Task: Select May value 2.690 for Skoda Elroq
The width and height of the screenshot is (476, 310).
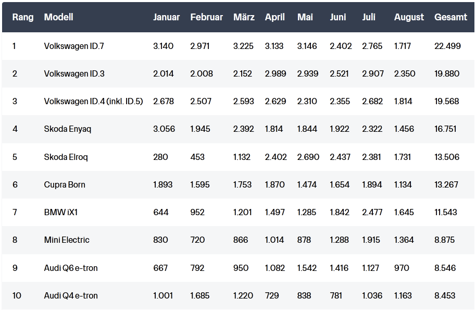Action: [x=308, y=157]
